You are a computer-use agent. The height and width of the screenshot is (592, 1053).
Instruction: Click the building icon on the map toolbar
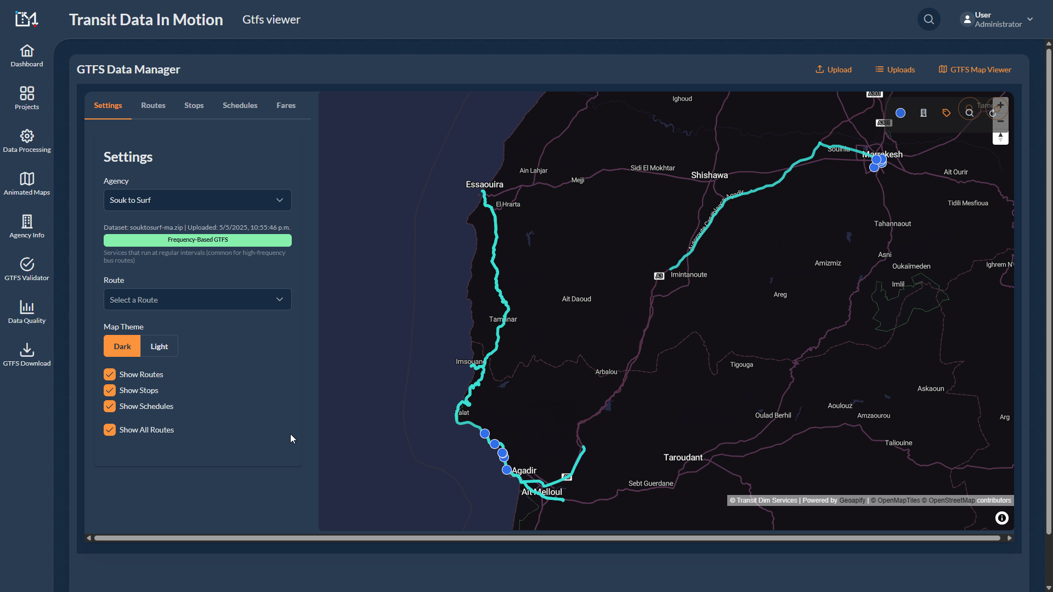pos(923,112)
